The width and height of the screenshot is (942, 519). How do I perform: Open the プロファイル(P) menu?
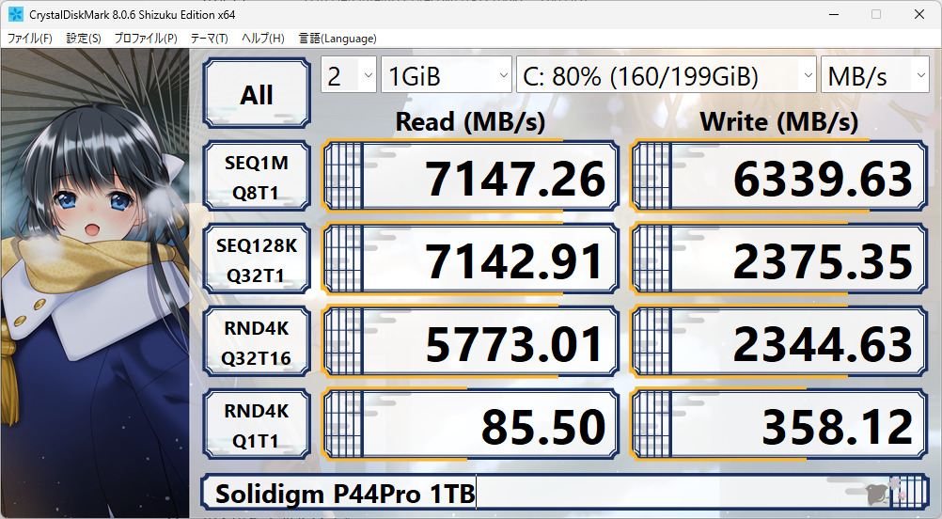click(146, 39)
